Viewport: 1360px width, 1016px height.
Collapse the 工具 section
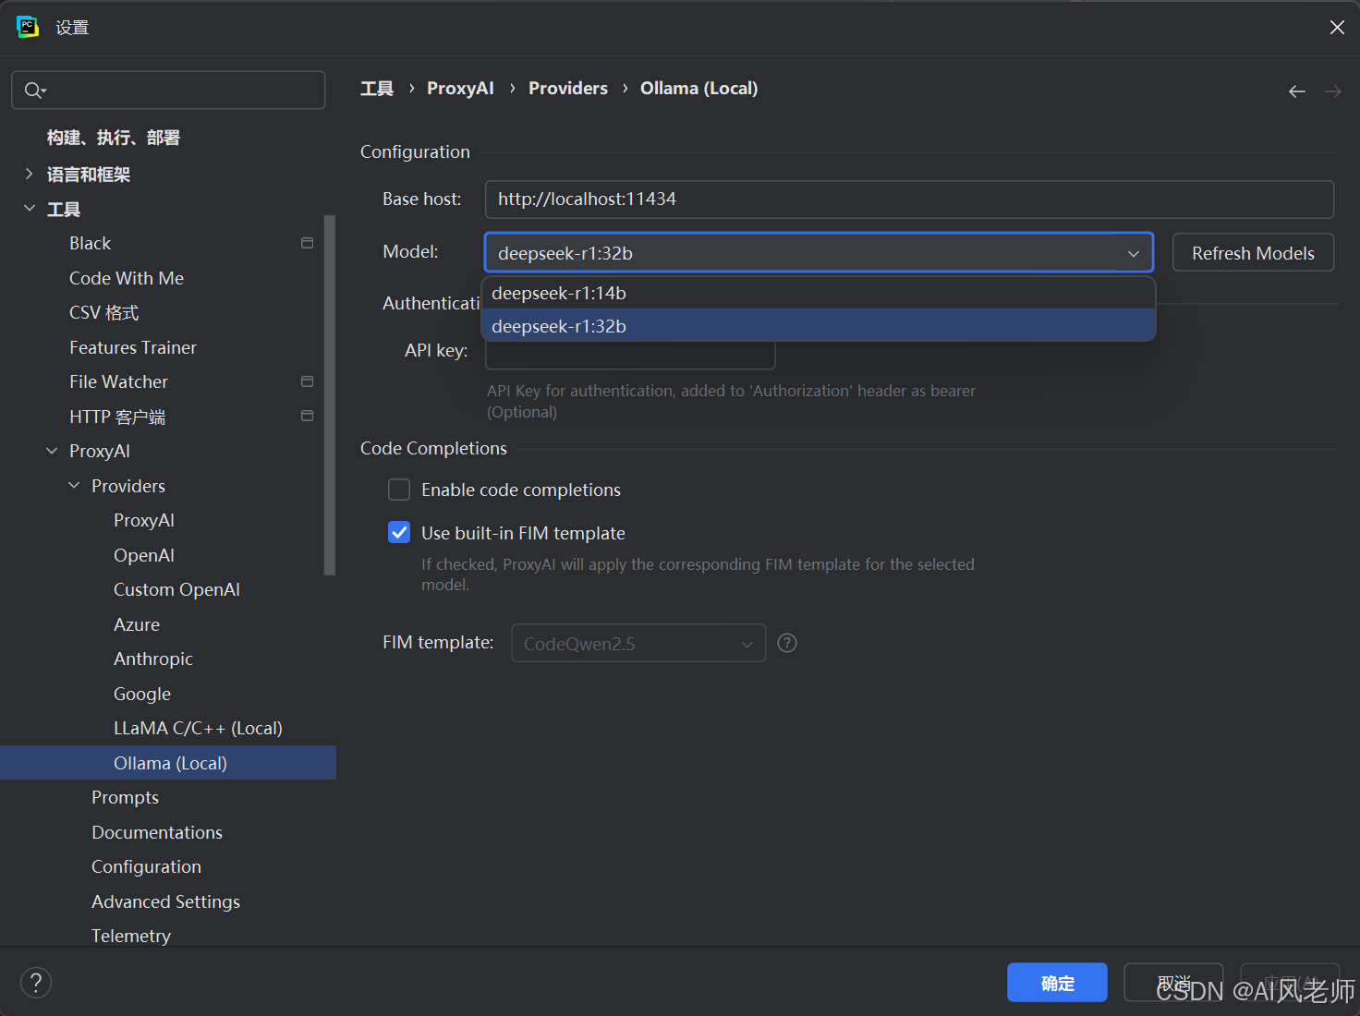coord(29,209)
